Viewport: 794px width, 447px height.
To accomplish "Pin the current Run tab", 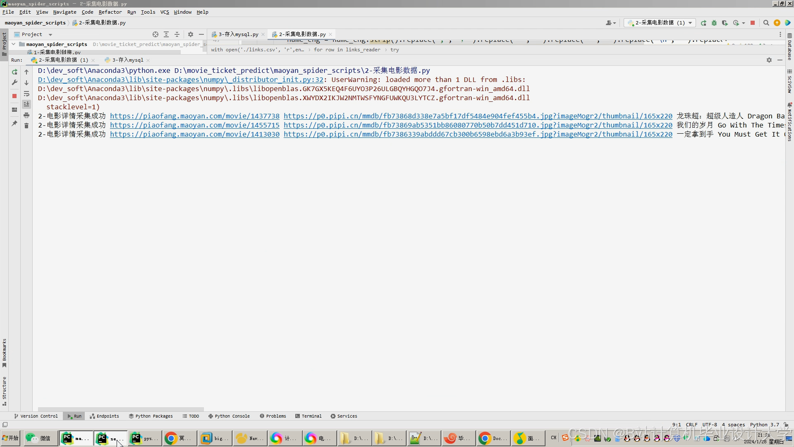I will tap(14, 123).
